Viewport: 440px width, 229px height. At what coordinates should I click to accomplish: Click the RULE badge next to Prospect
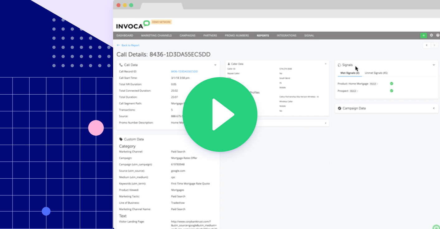[x=353, y=91]
